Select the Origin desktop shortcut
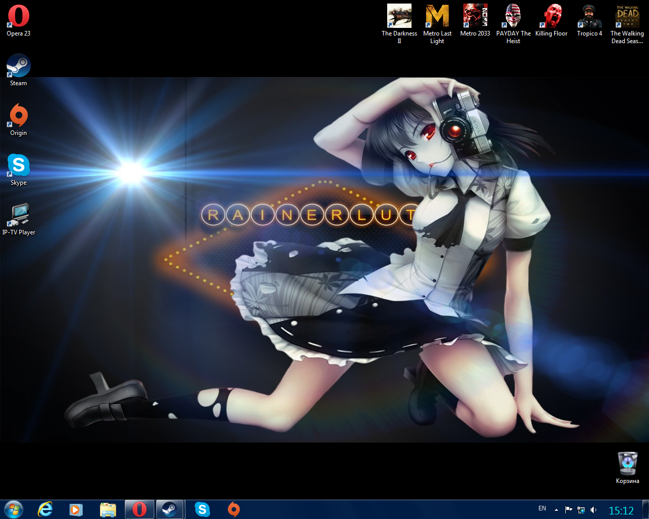The height and width of the screenshot is (519, 649). coord(18,120)
